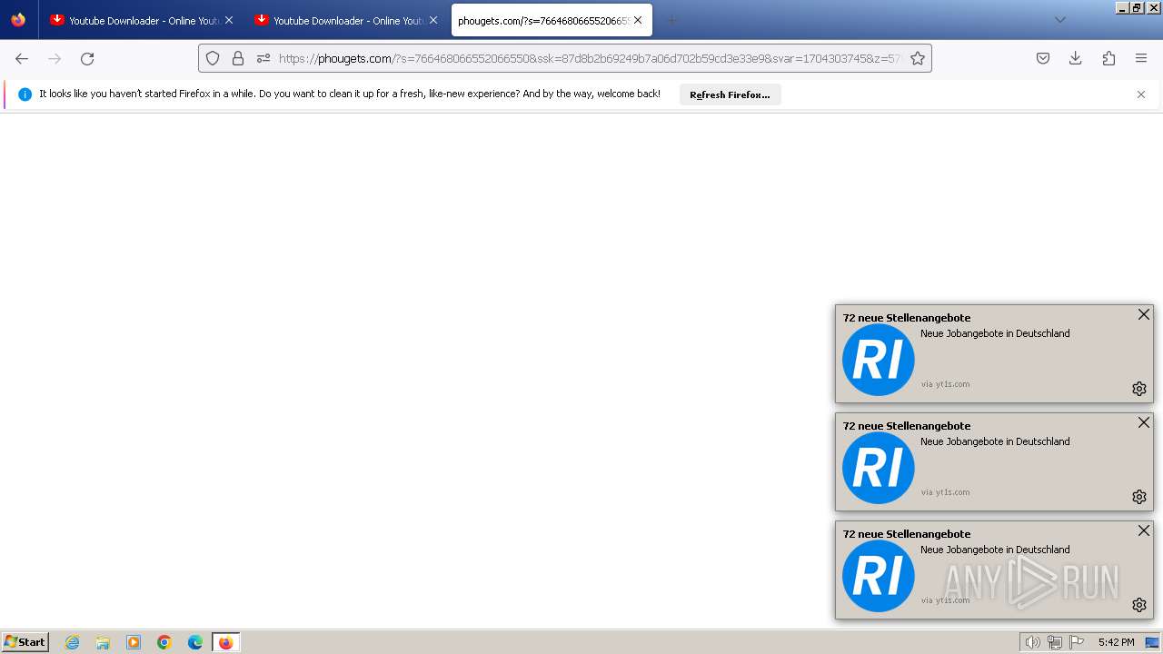Launch Google Chrome from taskbar
Image resolution: width=1163 pixels, height=654 pixels.
click(164, 642)
